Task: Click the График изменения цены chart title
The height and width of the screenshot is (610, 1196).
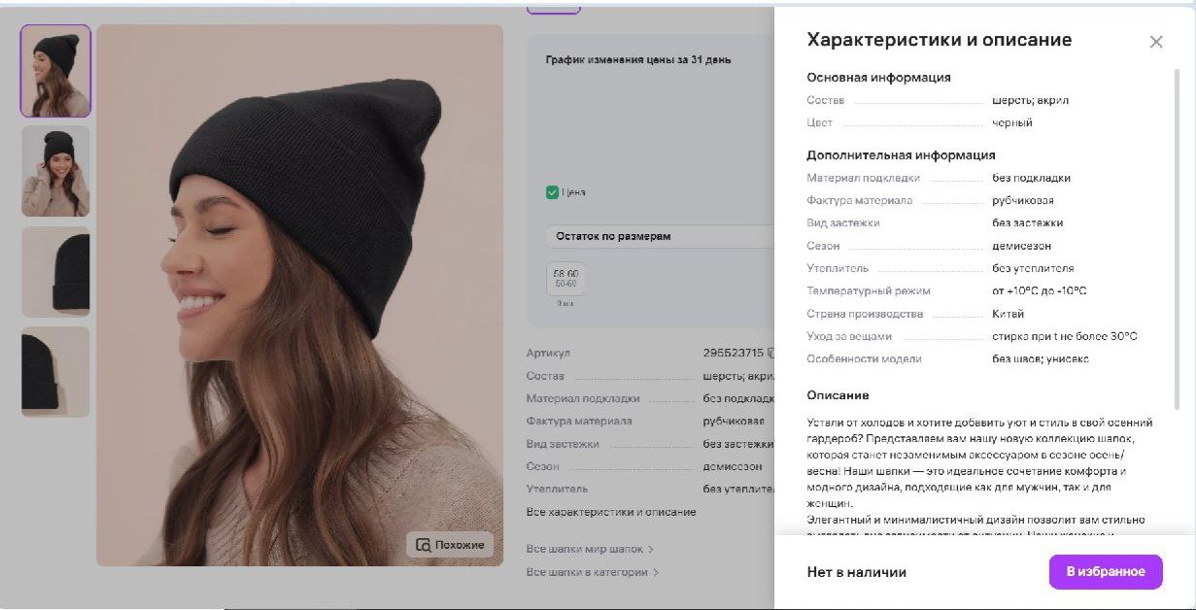Action: 638,60
